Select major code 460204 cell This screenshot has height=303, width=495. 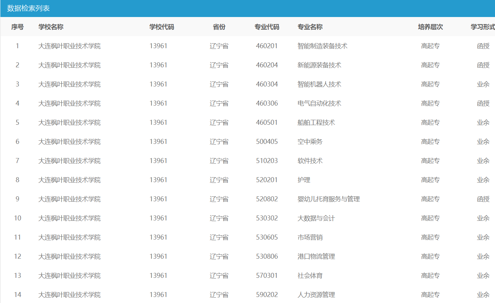[x=267, y=65]
